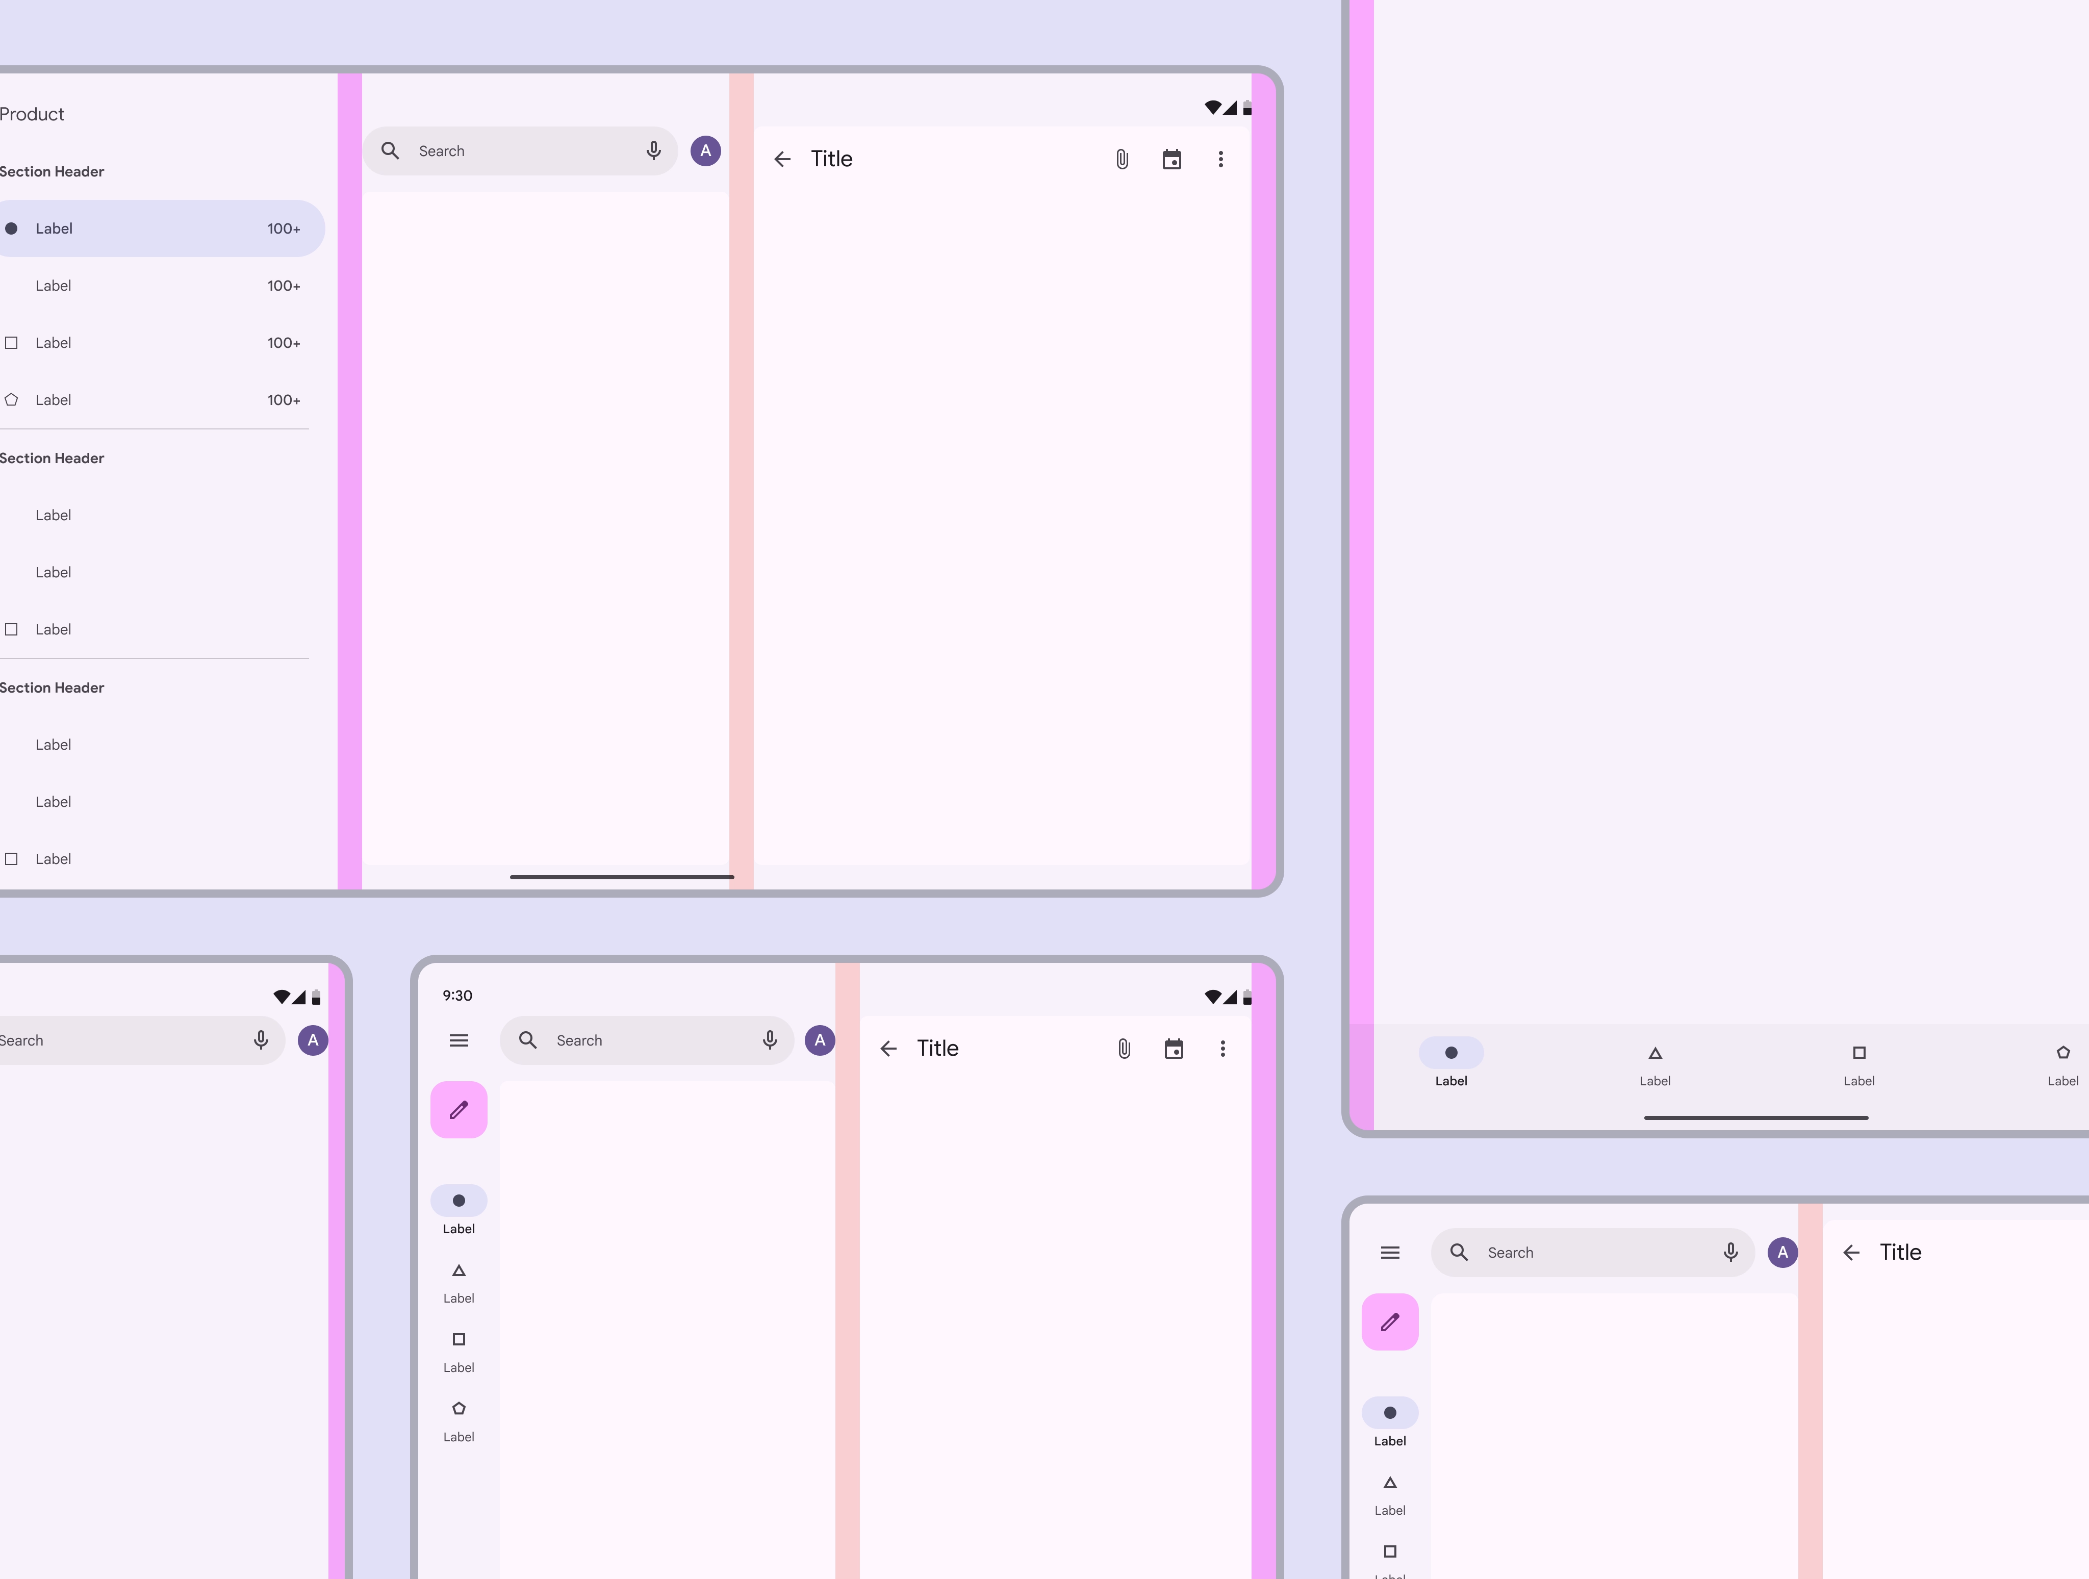Select the pentagon icon in the bottom navigation bar
2089x1579 pixels.
click(2063, 1053)
